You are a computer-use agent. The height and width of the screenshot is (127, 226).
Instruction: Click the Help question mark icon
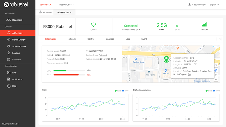(9, 86)
